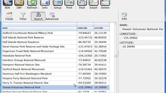Open the Filter tool
The height and width of the screenshot is (93, 166).
coord(23,16)
